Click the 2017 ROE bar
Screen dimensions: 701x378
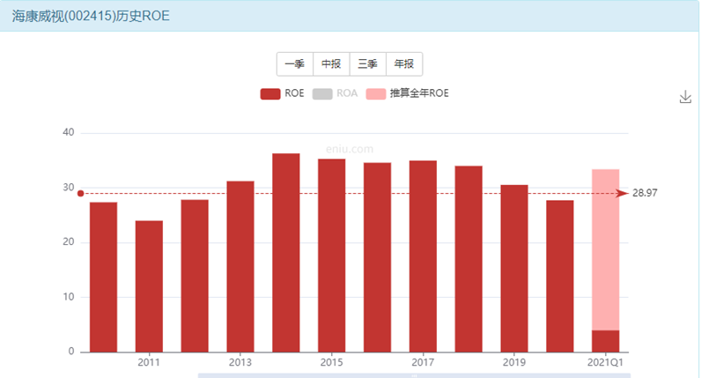click(x=423, y=256)
